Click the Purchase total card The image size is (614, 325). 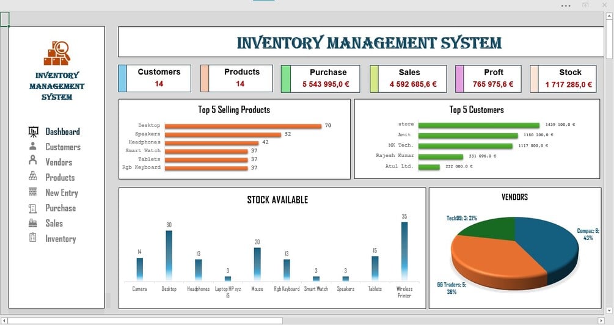[x=320, y=79]
